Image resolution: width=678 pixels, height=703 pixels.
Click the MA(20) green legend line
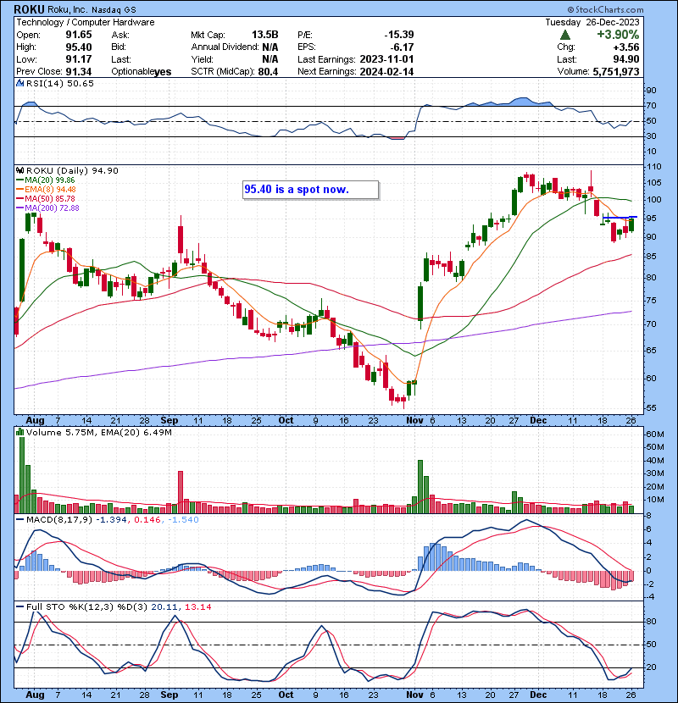point(19,180)
